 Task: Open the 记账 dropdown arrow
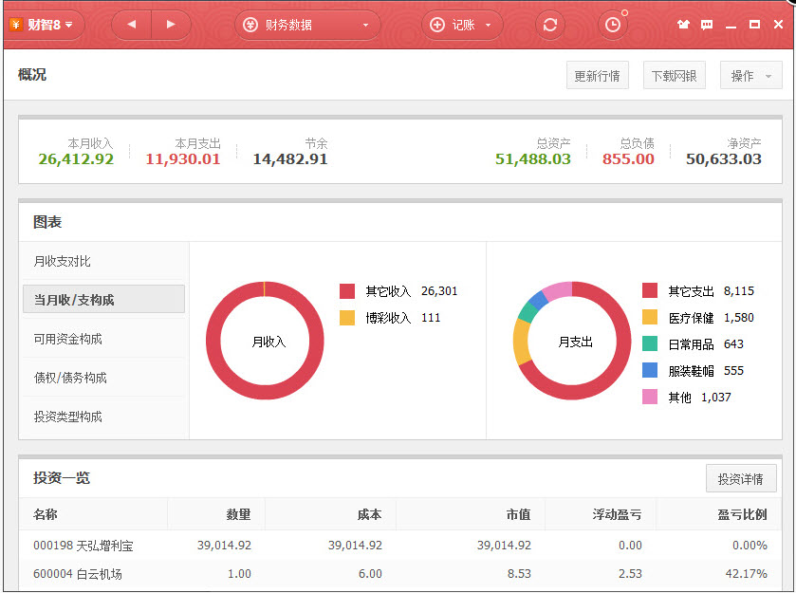click(x=488, y=26)
